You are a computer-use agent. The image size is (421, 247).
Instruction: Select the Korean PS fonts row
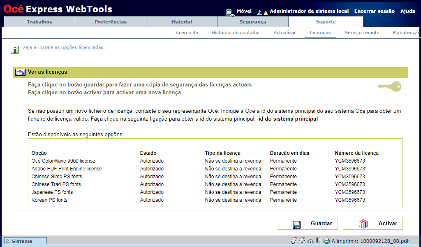pos(215,200)
